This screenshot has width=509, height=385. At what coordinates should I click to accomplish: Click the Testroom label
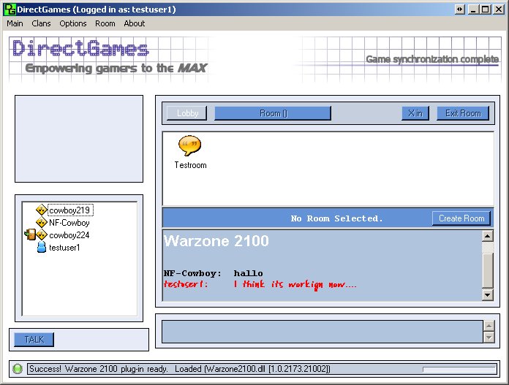click(190, 165)
